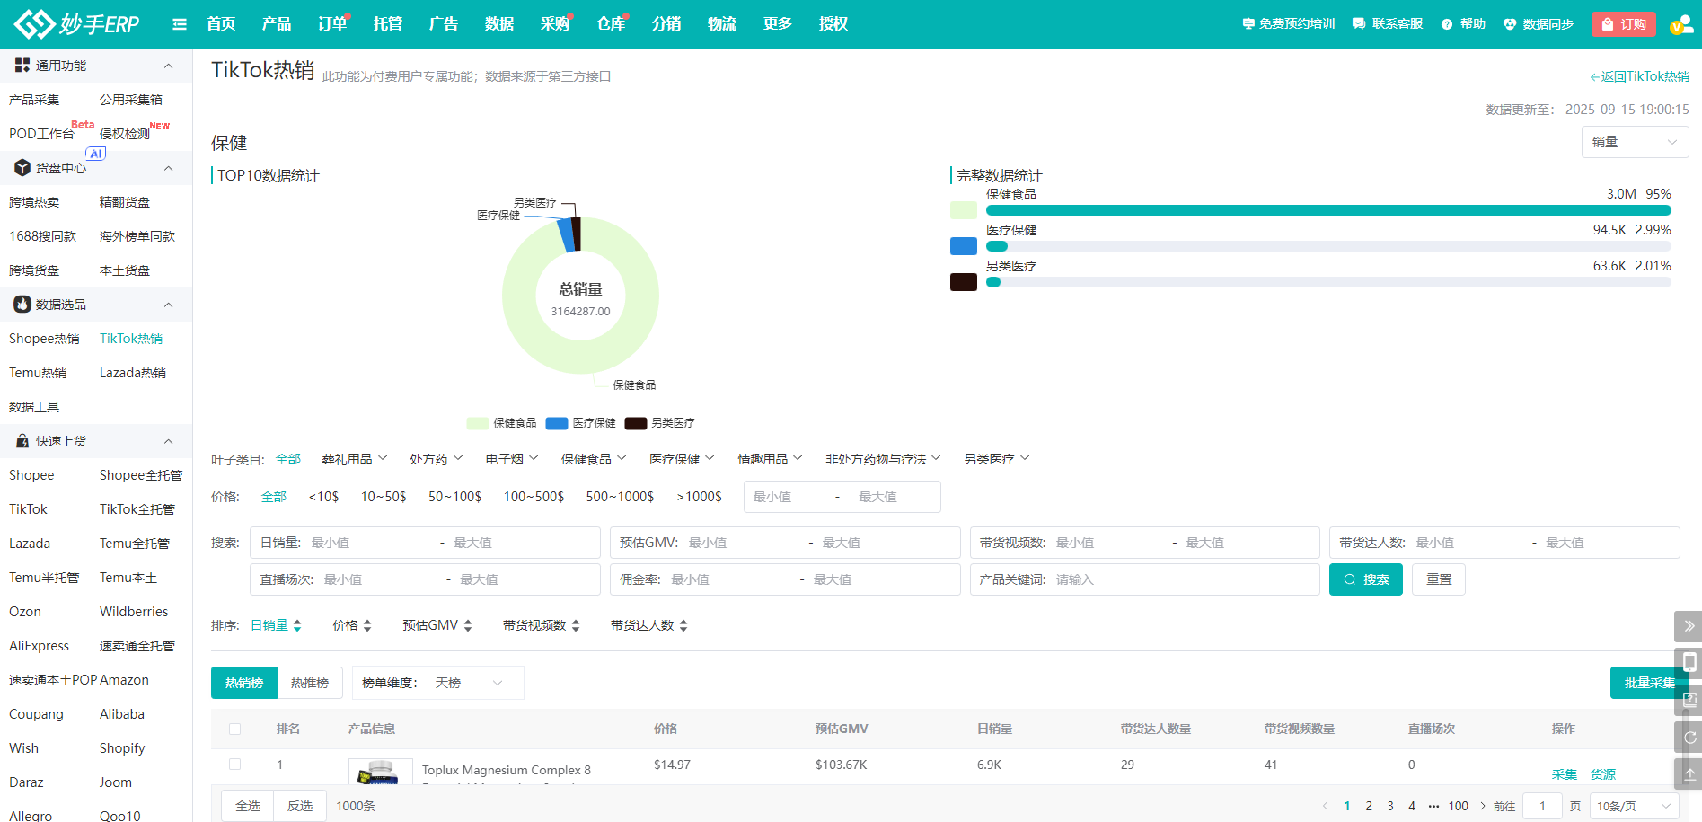Open the 帮助 help icon

tap(1447, 24)
